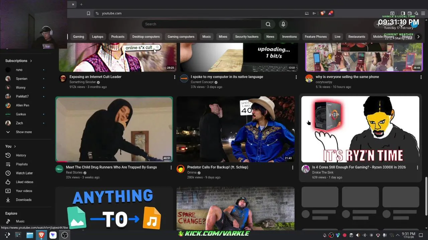The image size is (428, 240).
Task: Select the Desktop computers chip
Action: 146,37
